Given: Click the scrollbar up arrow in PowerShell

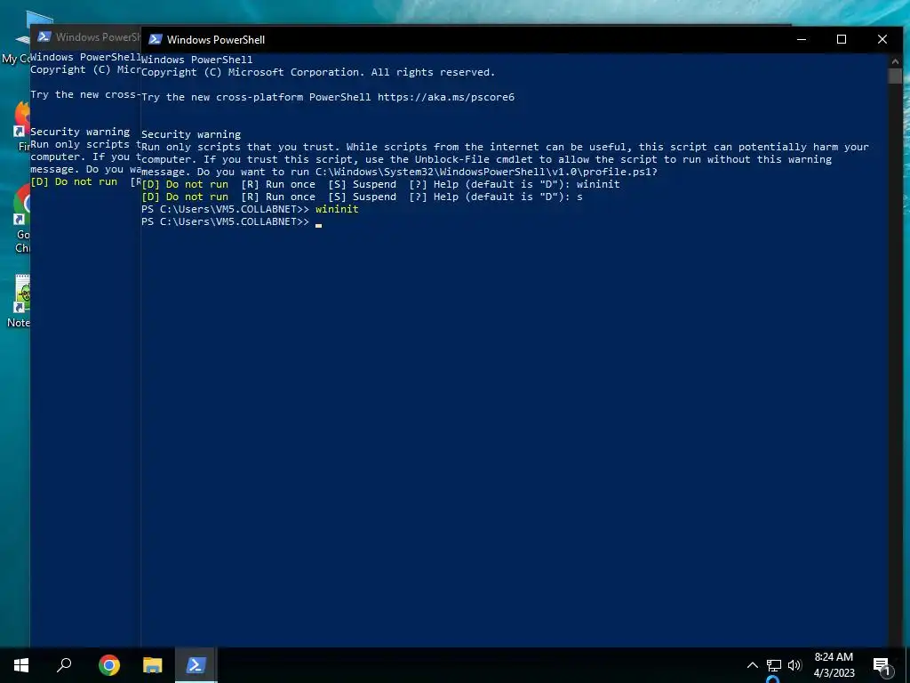Looking at the screenshot, I should [x=895, y=60].
